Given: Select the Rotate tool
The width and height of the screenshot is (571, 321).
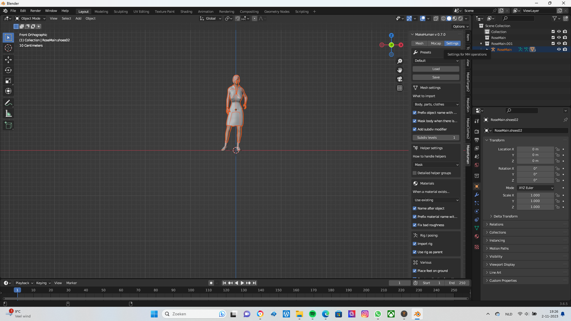Looking at the screenshot, I should coord(8,70).
